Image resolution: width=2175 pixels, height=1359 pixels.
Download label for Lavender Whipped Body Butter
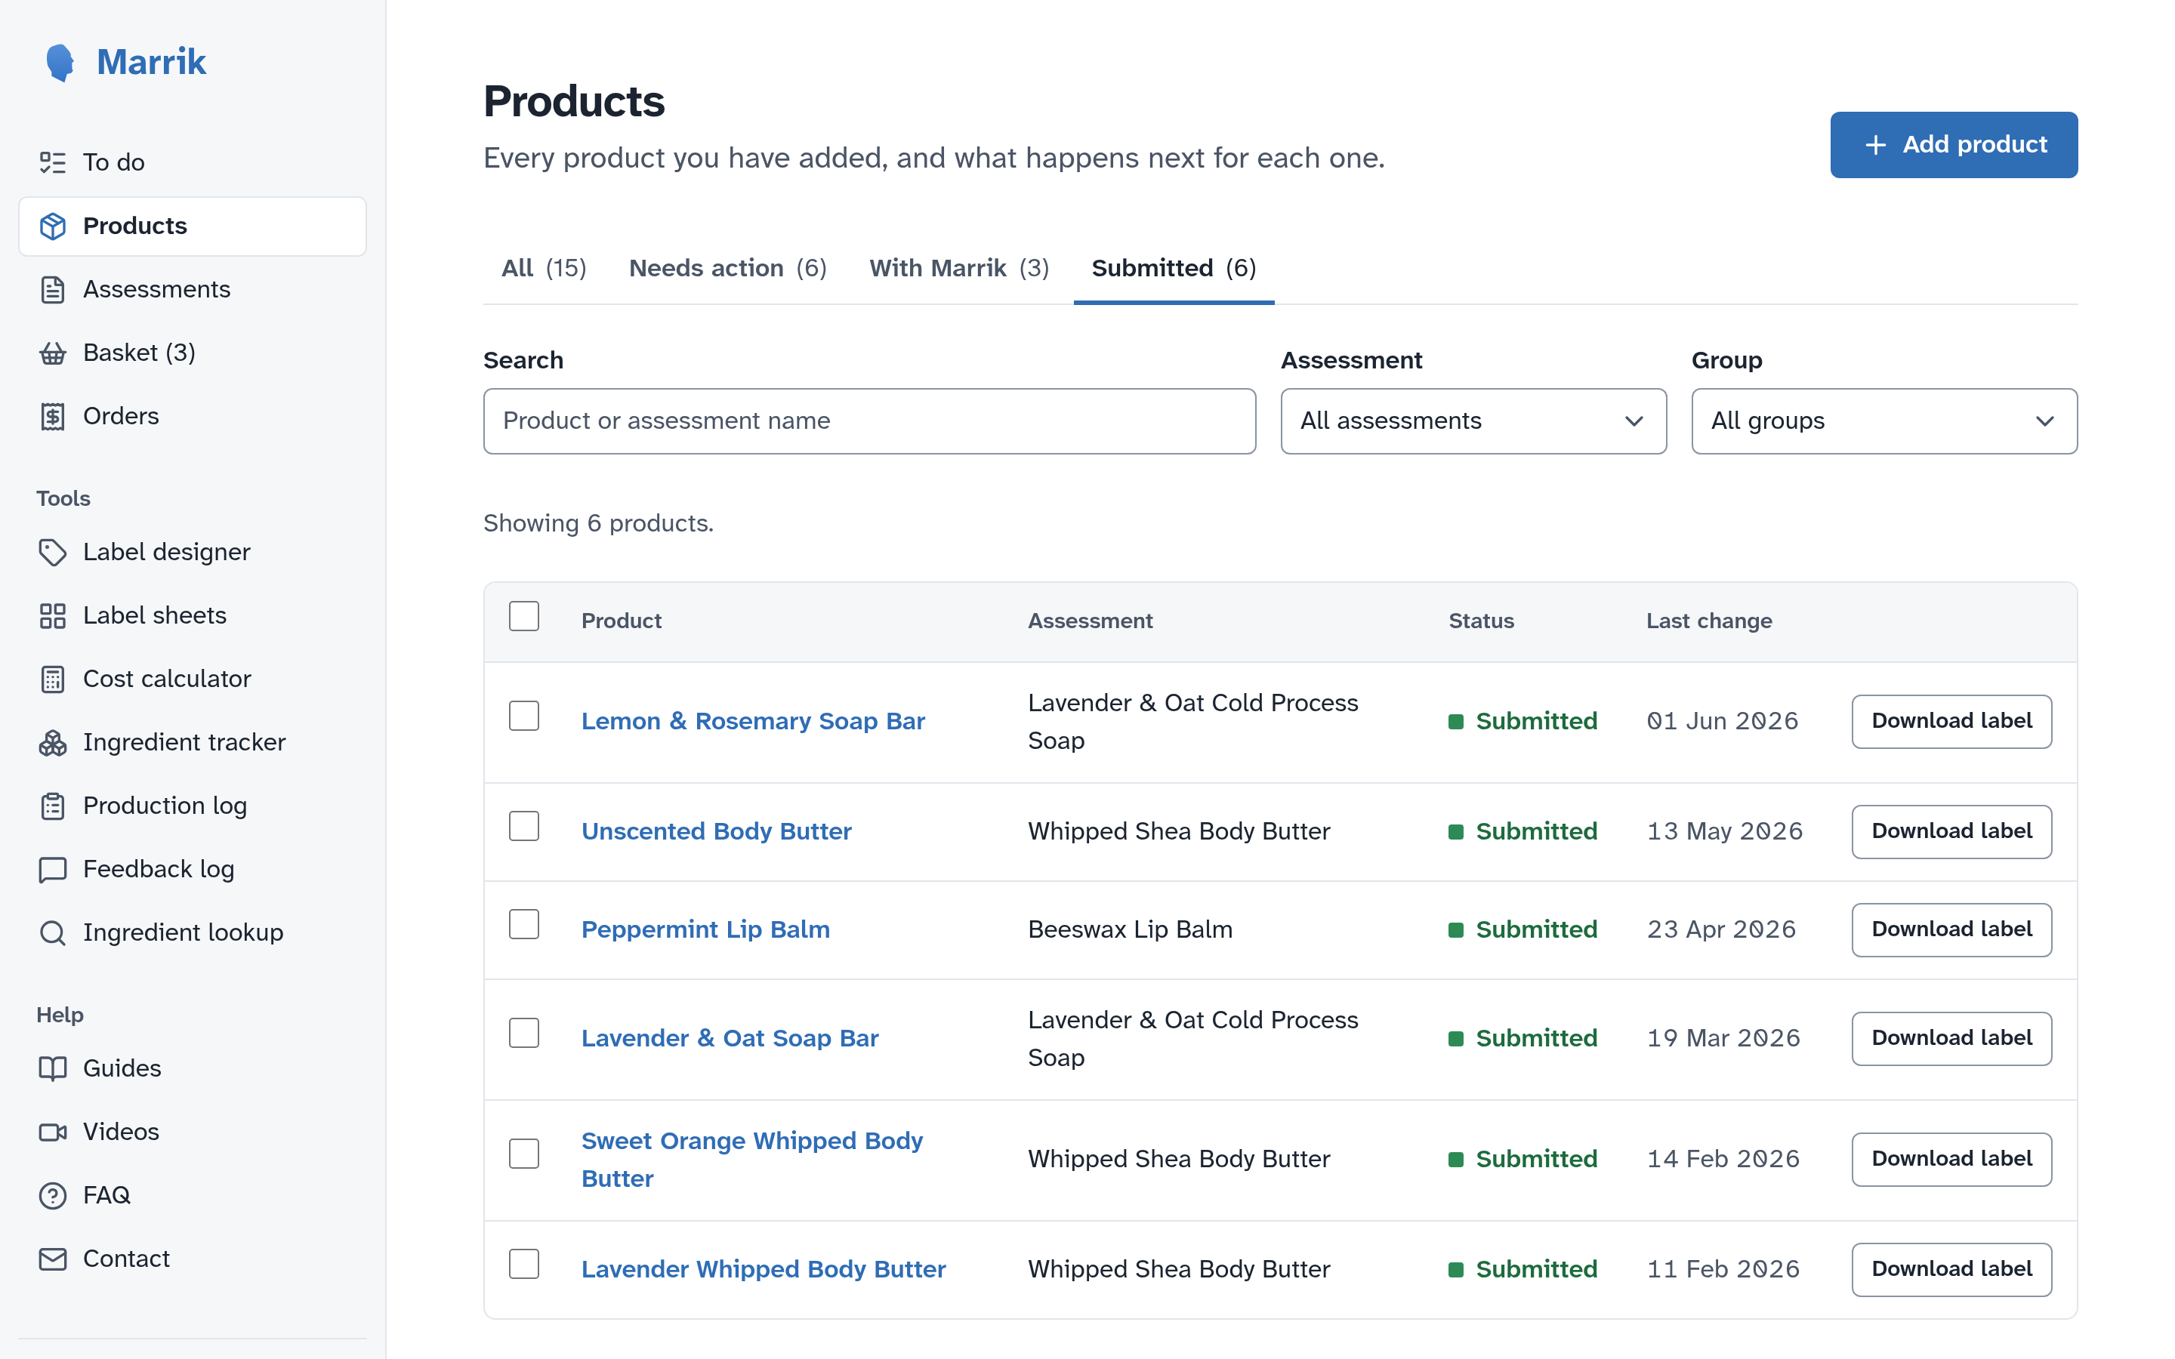[1951, 1269]
